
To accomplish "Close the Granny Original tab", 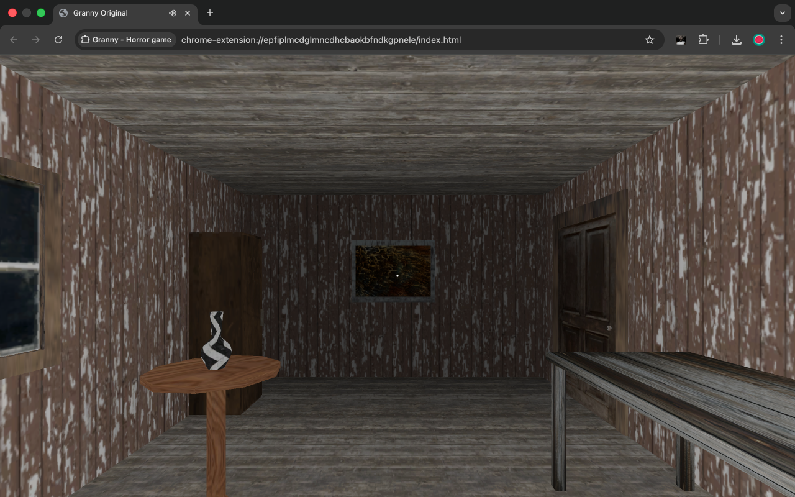I will click(188, 13).
